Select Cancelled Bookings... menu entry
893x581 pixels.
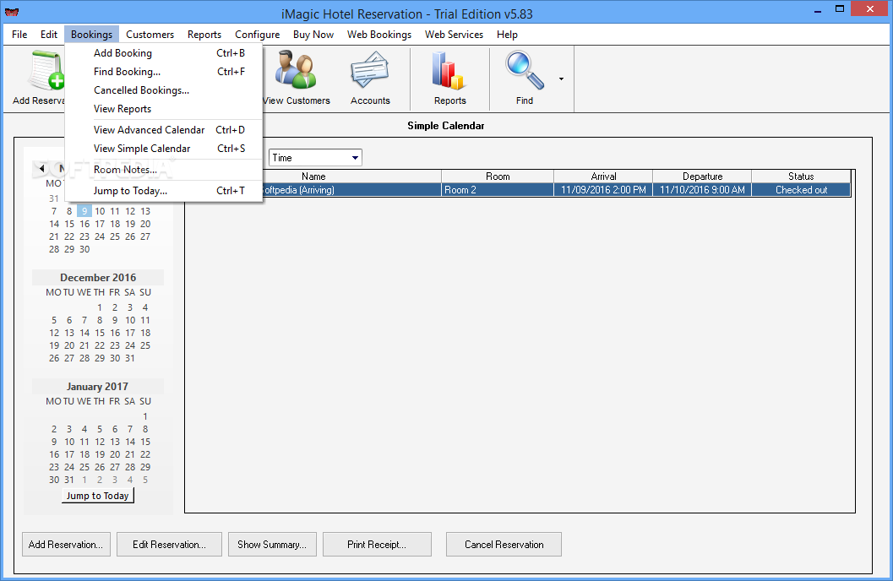tap(164, 90)
